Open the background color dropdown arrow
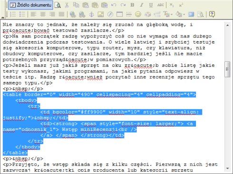The height and width of the screenshot is (174, 233). (184, 15)
